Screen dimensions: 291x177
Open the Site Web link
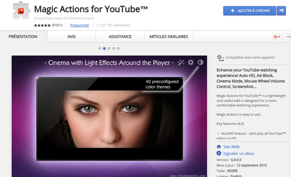point(231,147)
